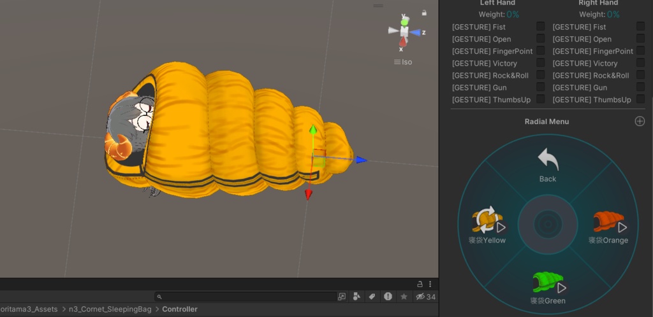Click the green Y-axis gizmo arrow
Viewport: 653px width, 317px height.
pyautogui.click(x=312, y=130)
